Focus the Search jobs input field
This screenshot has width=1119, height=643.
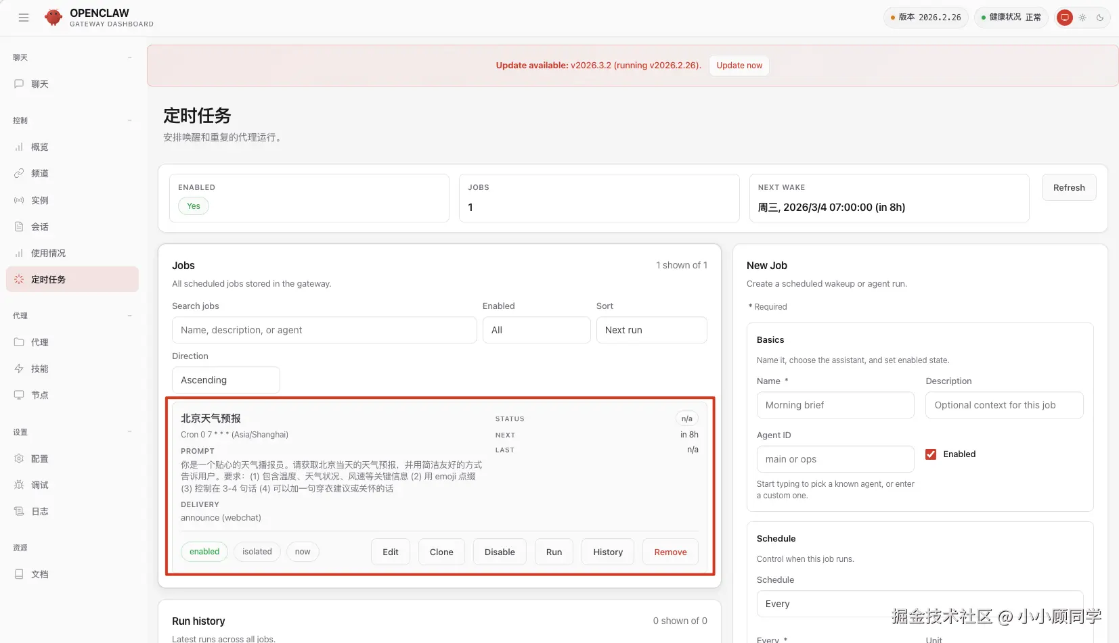click(324, 330)
